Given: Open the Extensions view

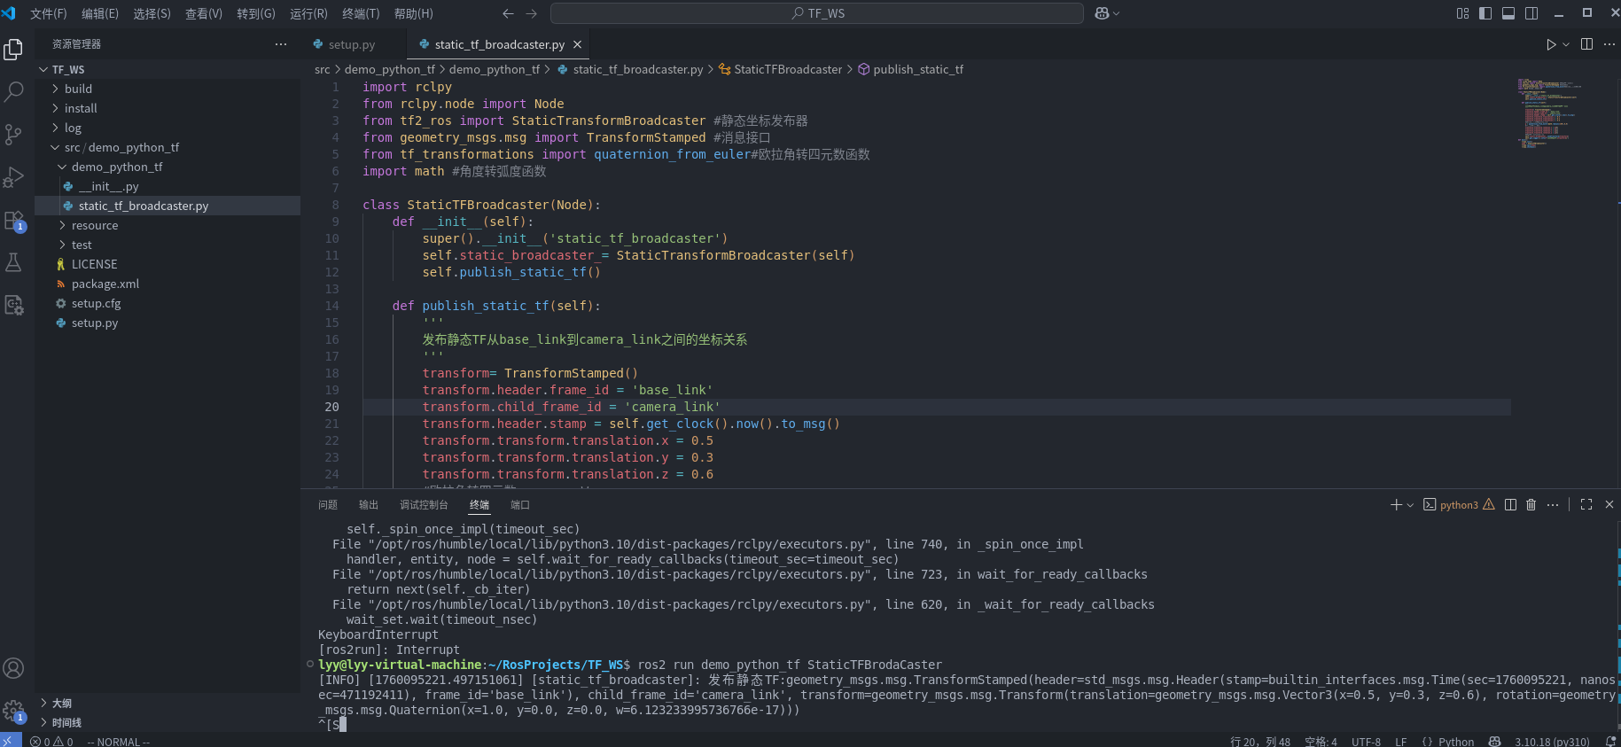Looking at the screenshot, I should [x=13, y=221].
